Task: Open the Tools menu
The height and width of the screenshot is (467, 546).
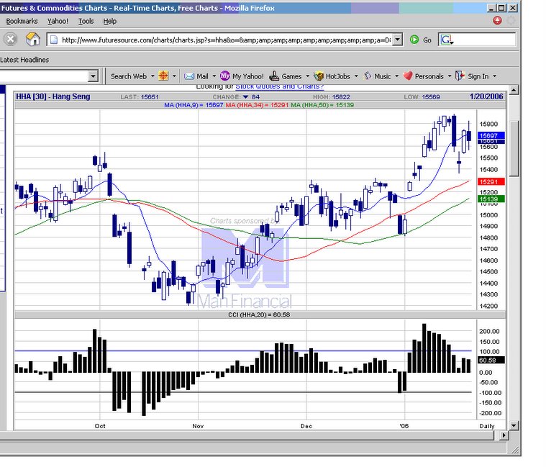Action: (x=86, y=22)
